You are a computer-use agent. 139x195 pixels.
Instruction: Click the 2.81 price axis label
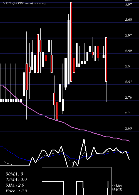pyautogui.click(x=128, y=82)
